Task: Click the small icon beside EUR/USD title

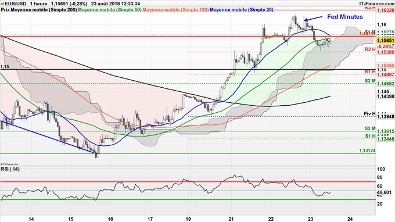Action: click(x=2, y=3)
